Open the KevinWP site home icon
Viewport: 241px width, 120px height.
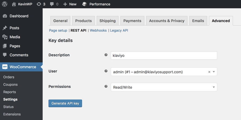(x=14, y=4)
